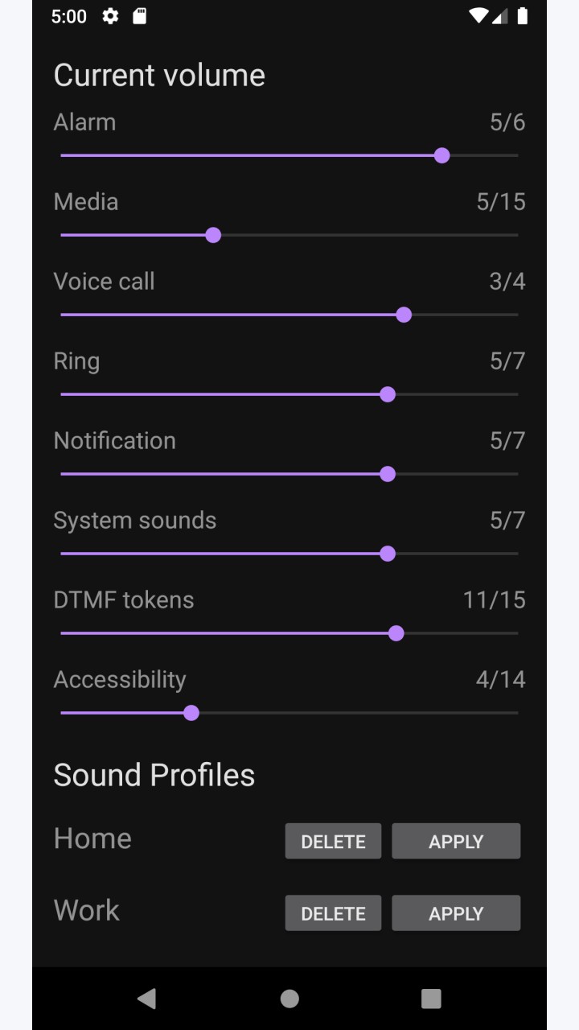This screenshot has height=1030, width=579.
Task: Click the DTMF tokens slider thumb
Action: [x=396, y=633]
